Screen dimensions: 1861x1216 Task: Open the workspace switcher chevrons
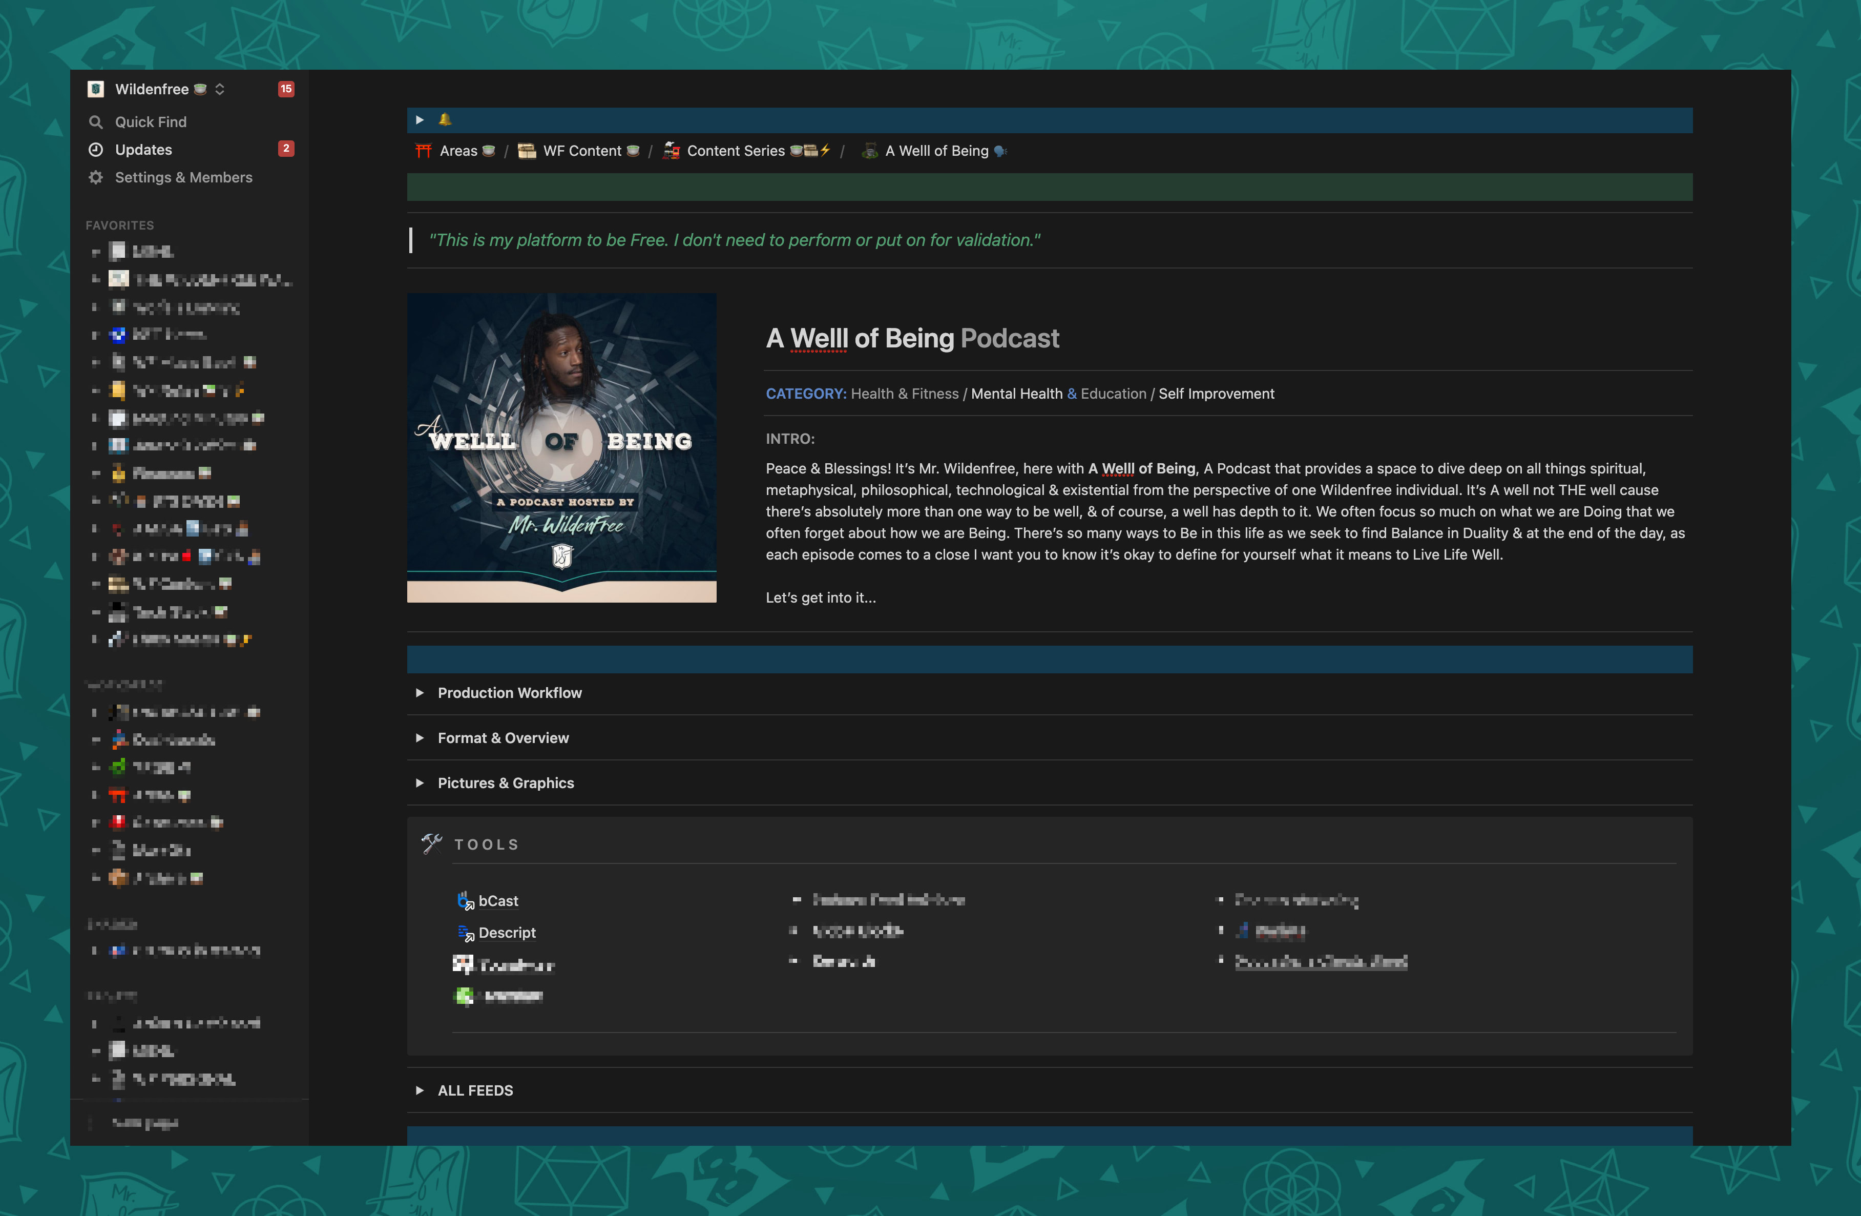pos(220,89)
